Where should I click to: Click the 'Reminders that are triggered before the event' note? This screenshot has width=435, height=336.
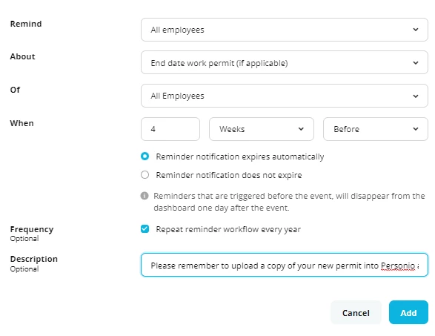click(x=289, y=202)
